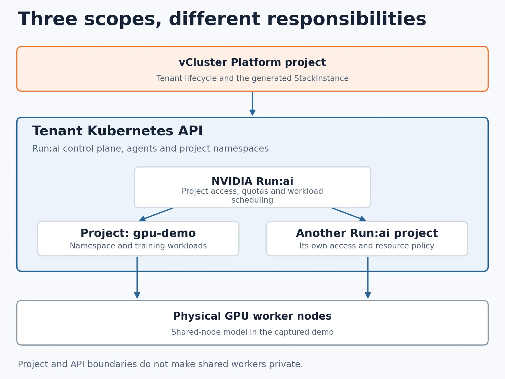
Task: Select the 'NVIDIA Run:ai' box title
Action: 252,181
